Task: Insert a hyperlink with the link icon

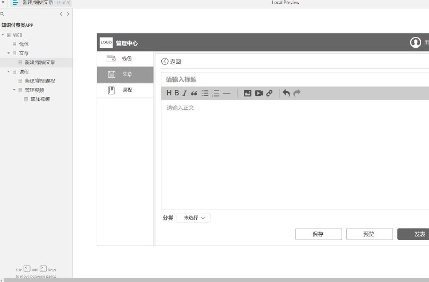Action: (x=269, y=93)
